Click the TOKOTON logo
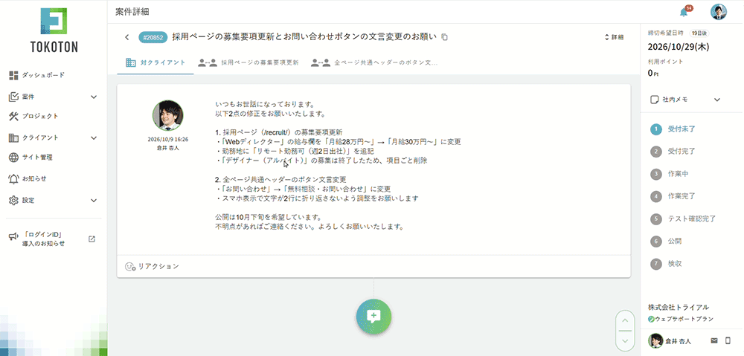744x356 pixels. [x=54, y=30]
